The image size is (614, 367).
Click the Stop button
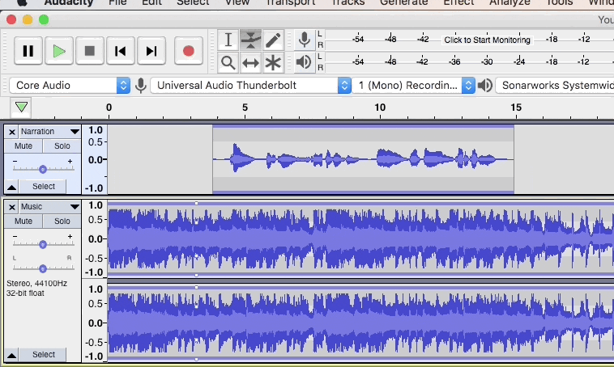[x=89, y=51]
